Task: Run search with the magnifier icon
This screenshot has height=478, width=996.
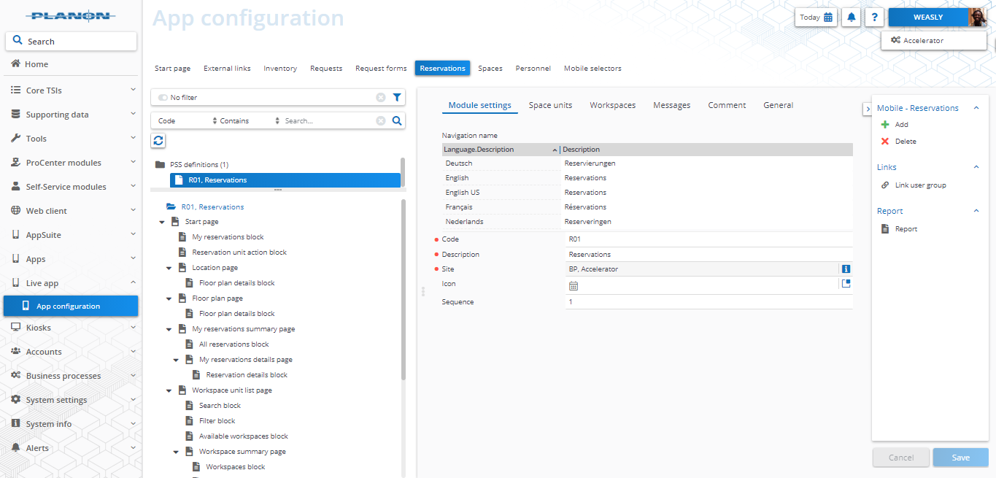Action: [x=396, y=120]
